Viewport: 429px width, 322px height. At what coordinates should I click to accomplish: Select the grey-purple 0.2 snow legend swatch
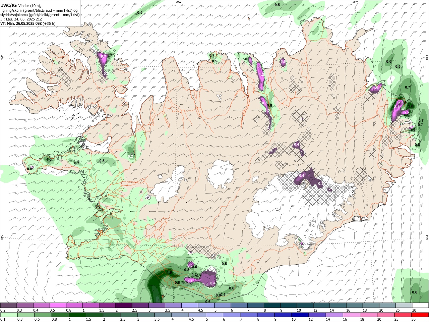[x=9, y=306]
